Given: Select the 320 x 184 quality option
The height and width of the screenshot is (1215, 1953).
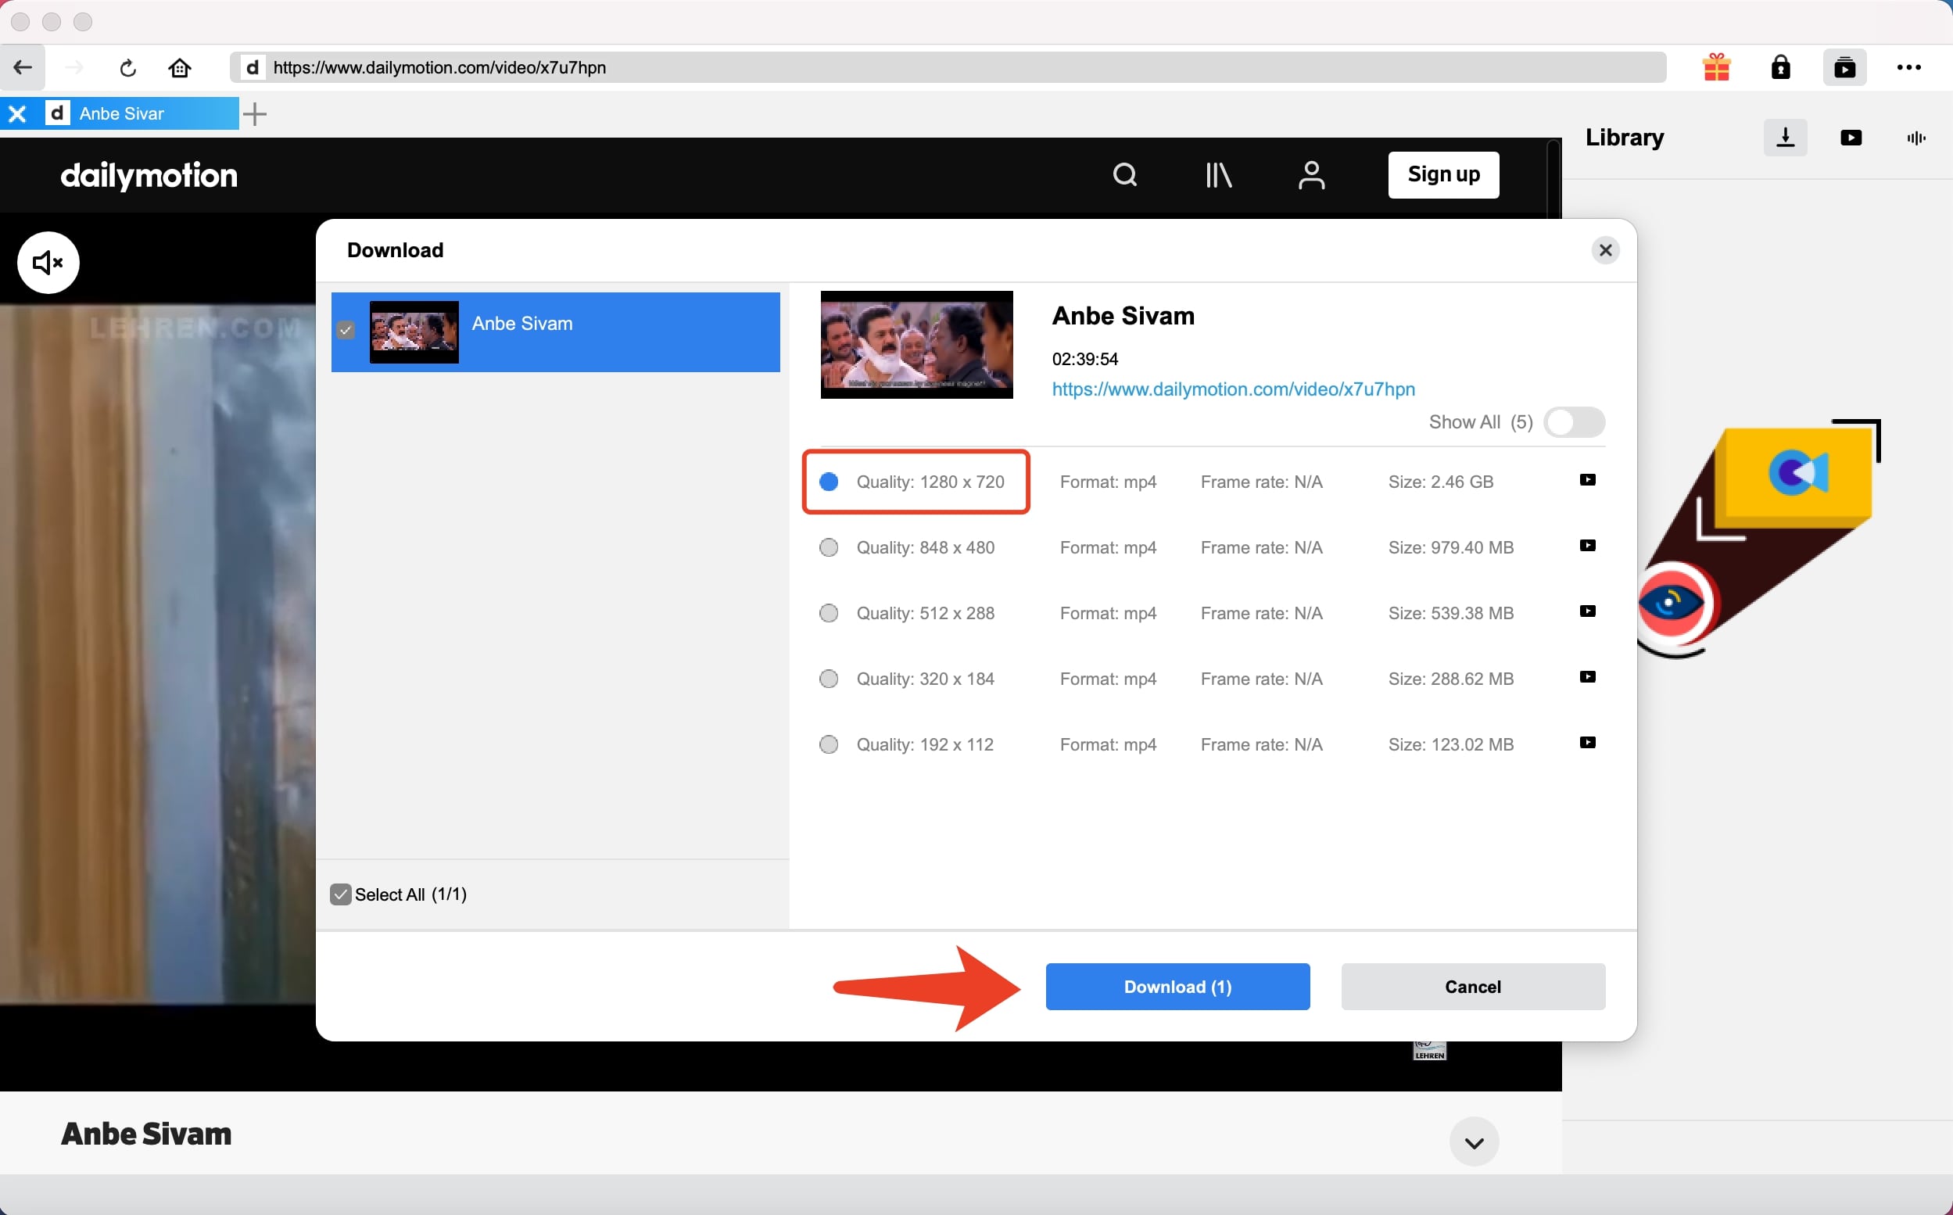Looking at the screenshot, I should 828,679.
